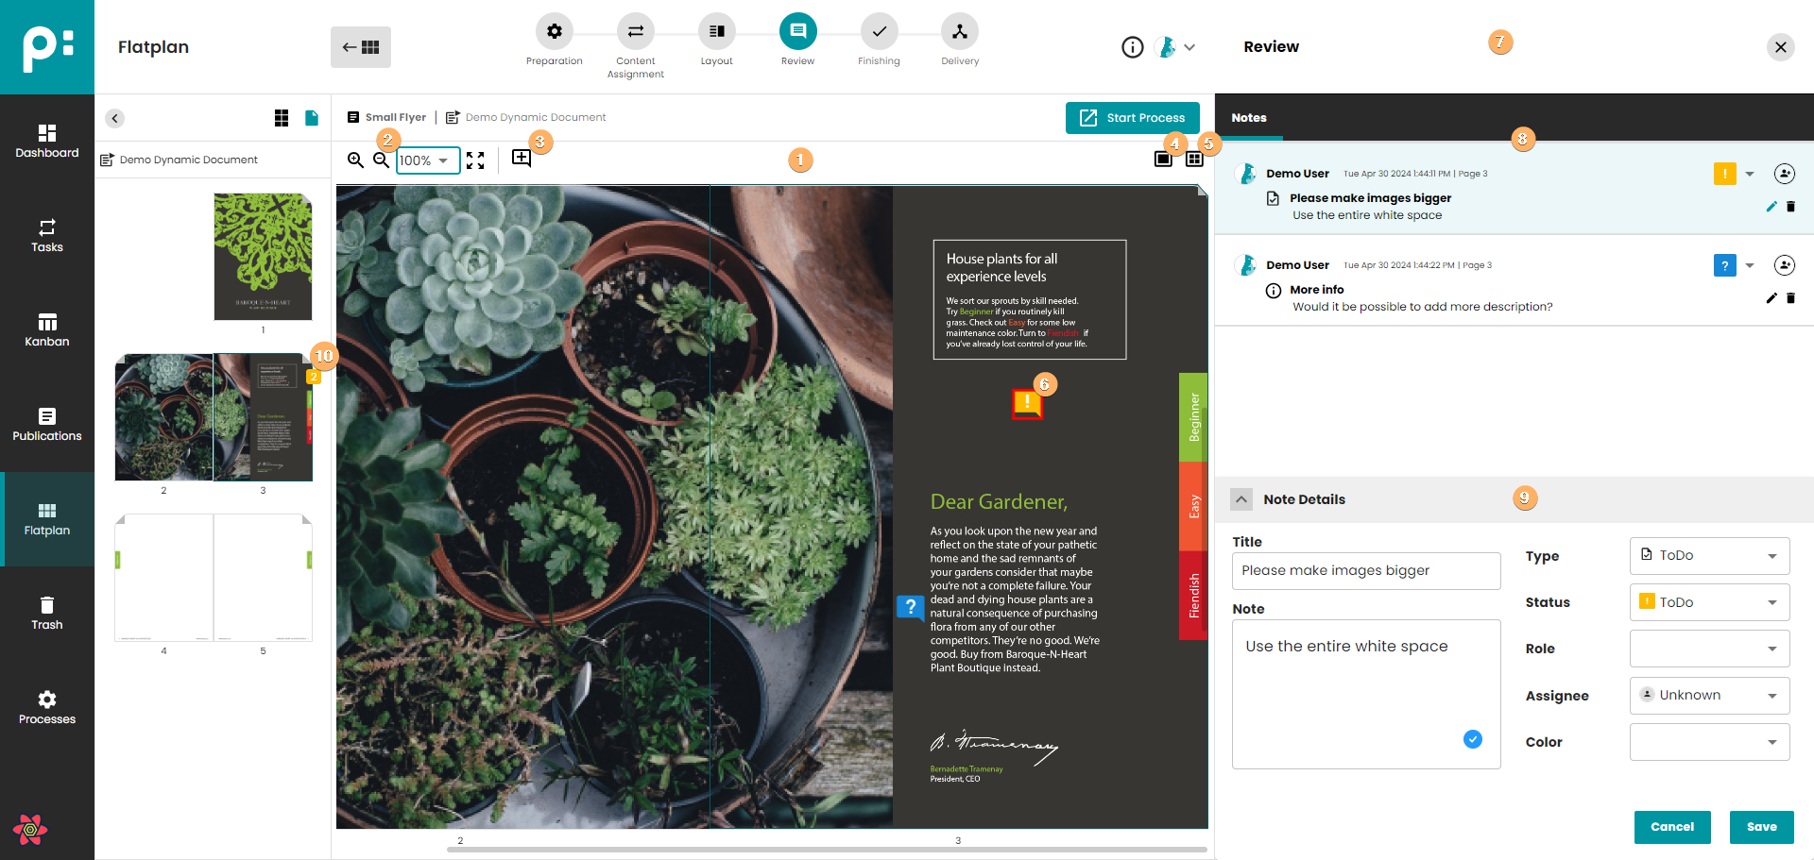Open the Assignee dropdown showing Unknown
Viewport: 1814px width, 860px height.
(1709, 696)
